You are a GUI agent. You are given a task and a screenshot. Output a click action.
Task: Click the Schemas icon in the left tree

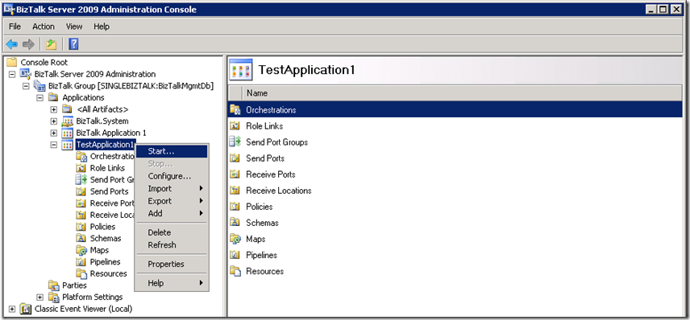click(x=81, y=238)
